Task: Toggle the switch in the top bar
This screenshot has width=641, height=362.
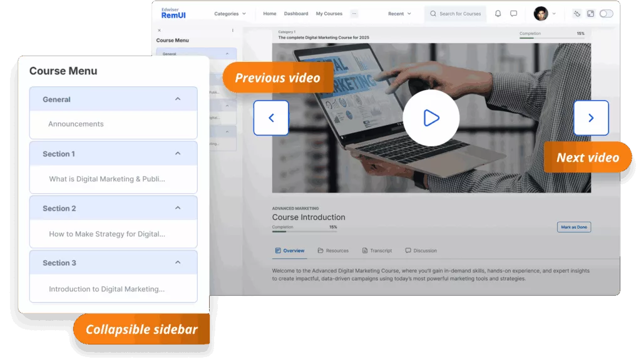Action: [606, 14]
